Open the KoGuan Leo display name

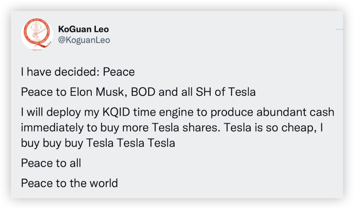83,29
